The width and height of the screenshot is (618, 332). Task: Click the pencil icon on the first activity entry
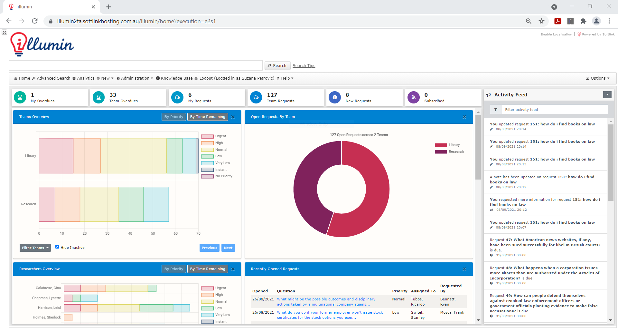pos(492,129)
